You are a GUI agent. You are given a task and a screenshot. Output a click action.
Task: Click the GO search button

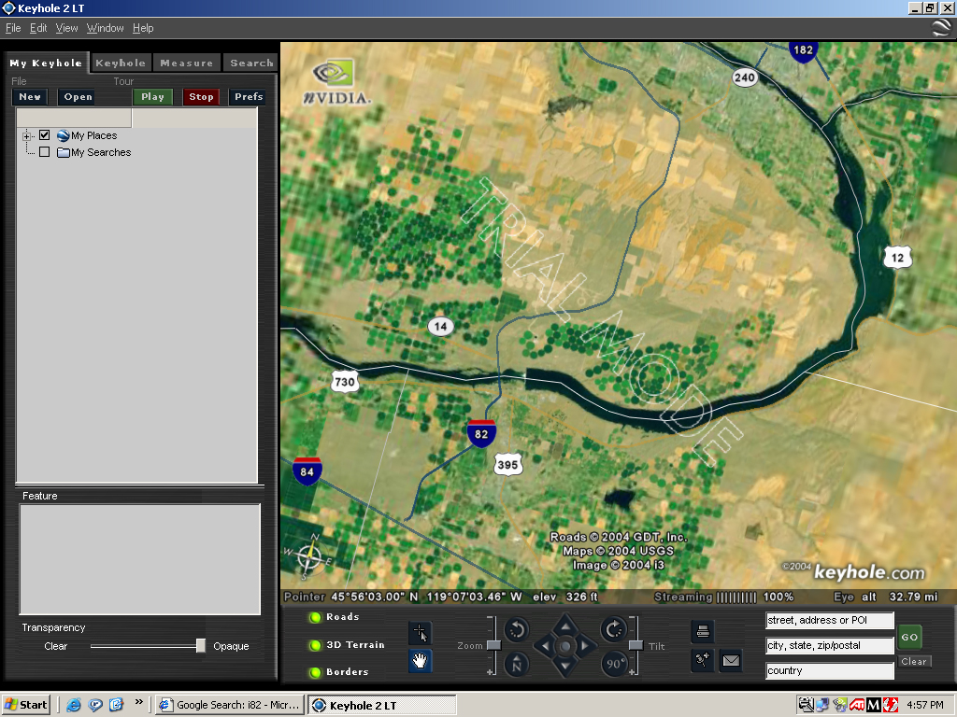(909, 637)
